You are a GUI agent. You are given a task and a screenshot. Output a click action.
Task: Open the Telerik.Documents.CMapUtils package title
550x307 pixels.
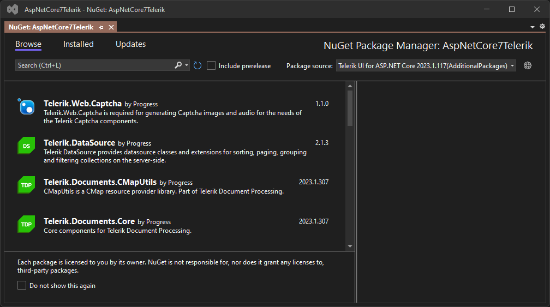[100, 182]
